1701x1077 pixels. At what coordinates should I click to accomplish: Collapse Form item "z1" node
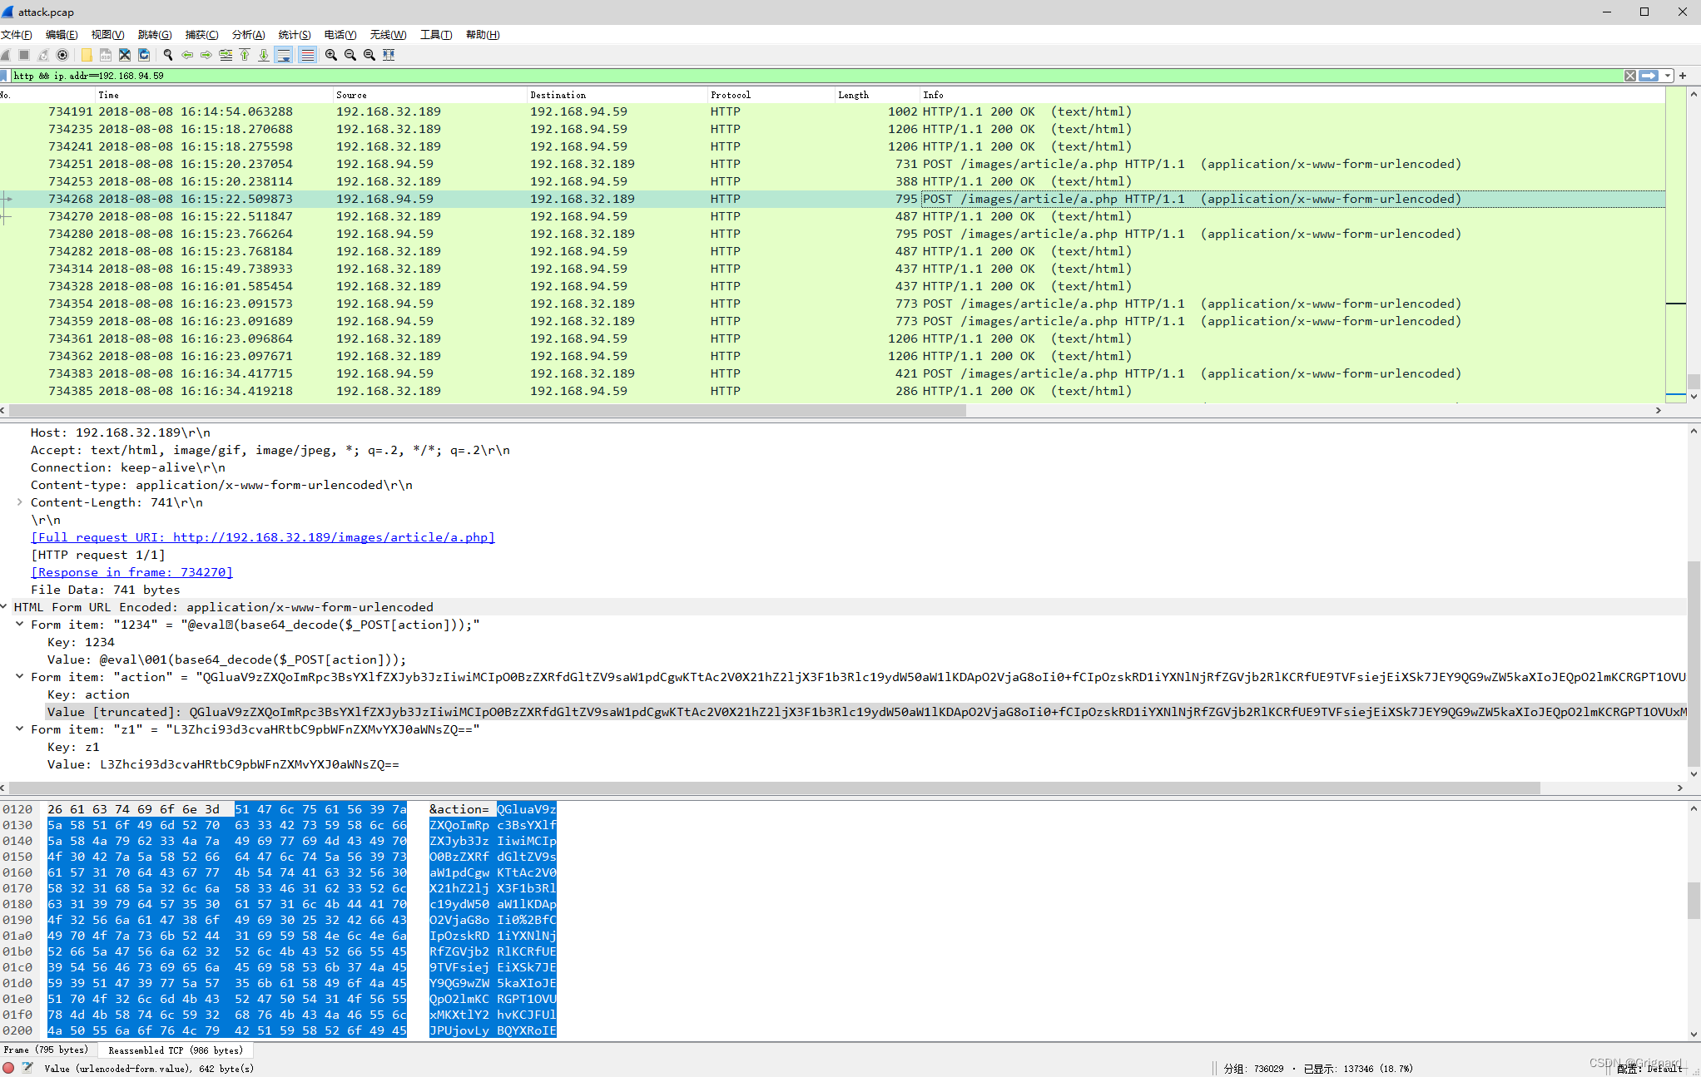[19, 729]
